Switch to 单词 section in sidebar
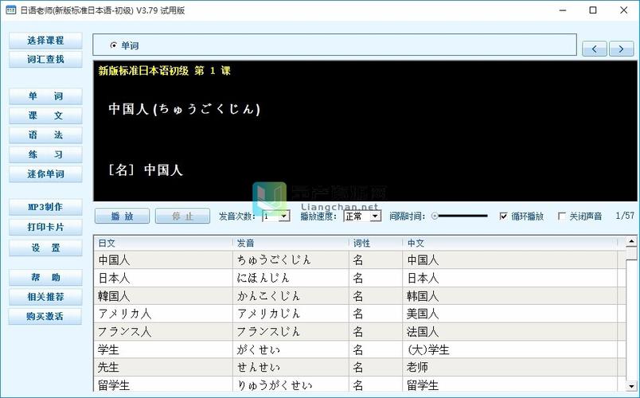The height and width of the screenshot is (398, 640). coord(45,96)
